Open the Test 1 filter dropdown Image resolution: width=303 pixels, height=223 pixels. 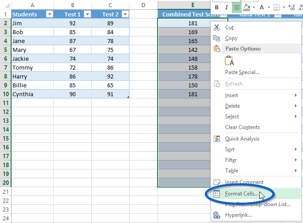(x=87, y=14)
